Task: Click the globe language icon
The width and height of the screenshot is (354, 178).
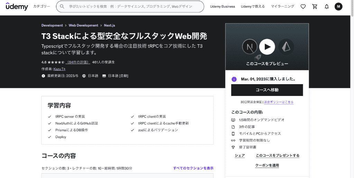Action: click(84, 76)
